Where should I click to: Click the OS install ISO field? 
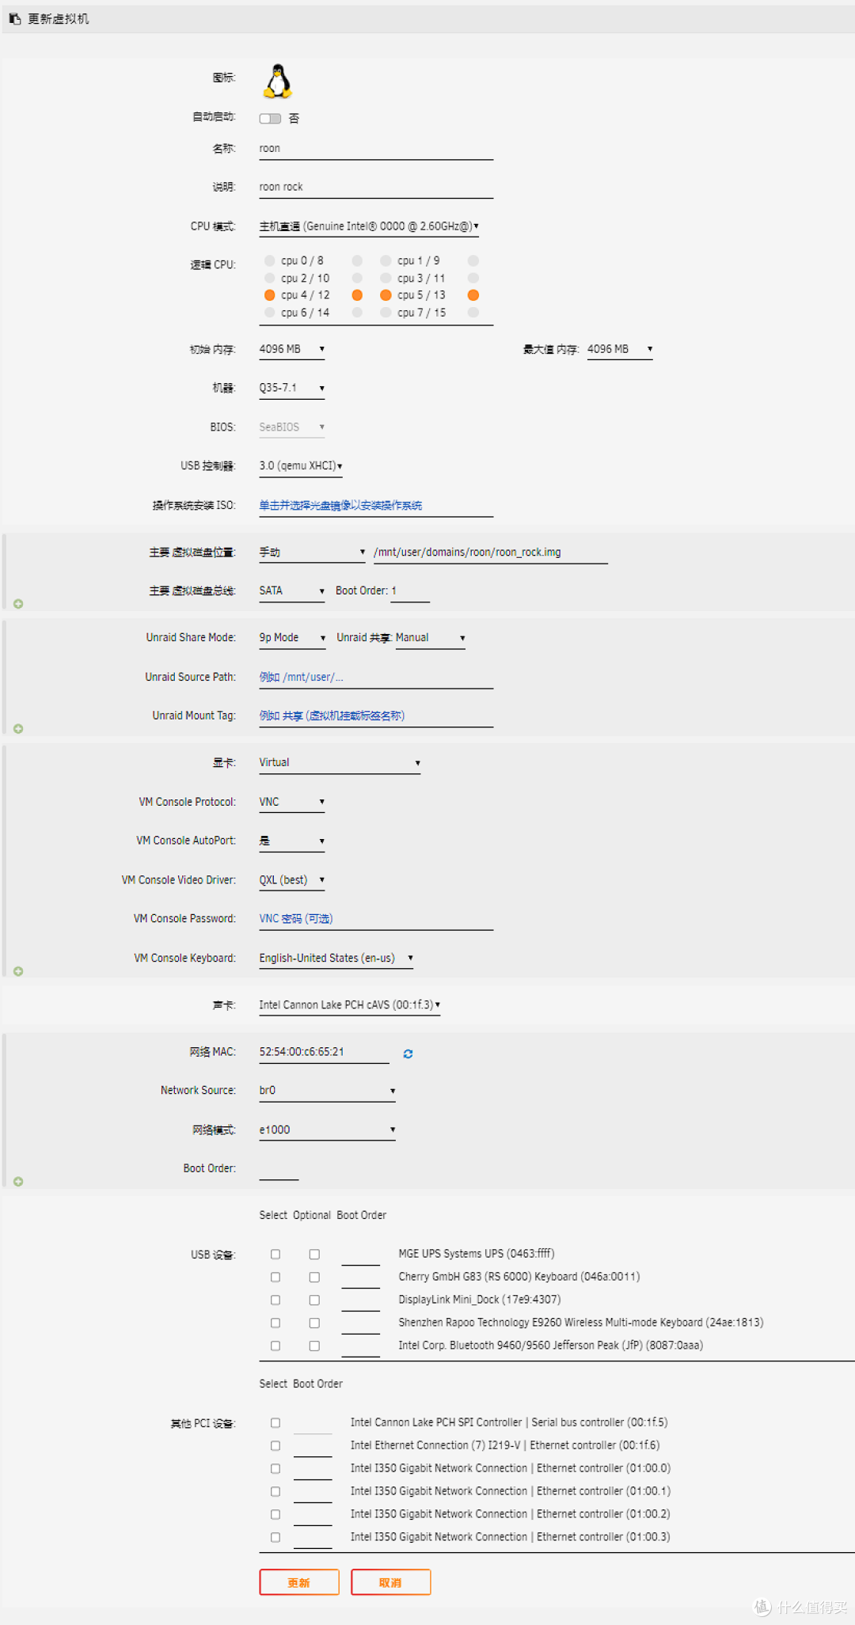376,506
